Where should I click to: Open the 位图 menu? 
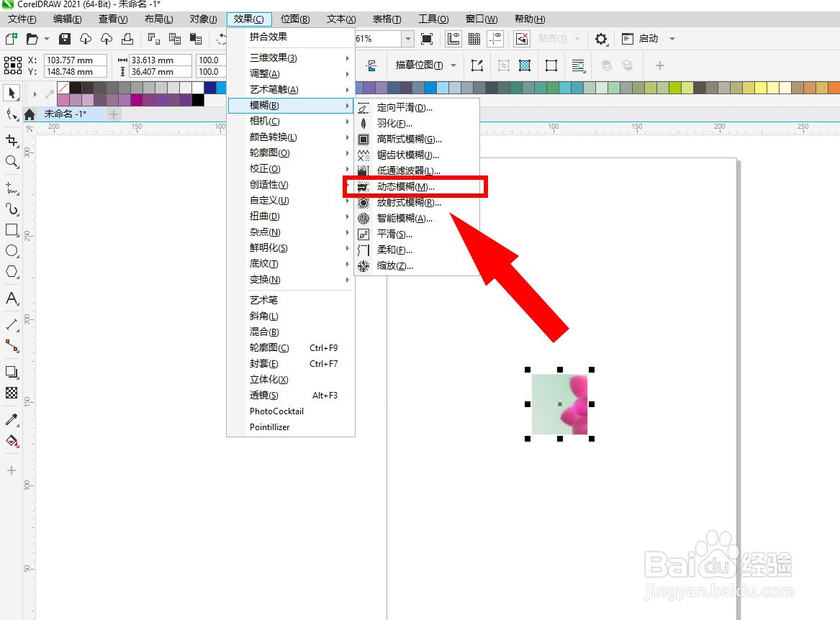(x=295, y=19)
